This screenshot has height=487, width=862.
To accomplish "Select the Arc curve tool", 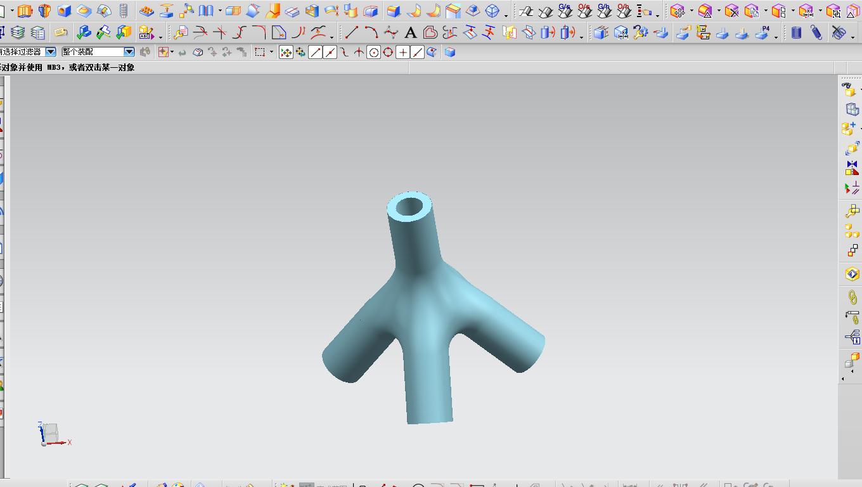I will (x=371, y=33).
